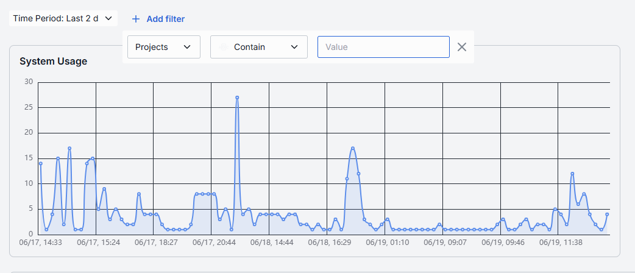The height and width of the screenshot is (273, 635).
Task: Remove the filter row with the X icon
Action: point(462,47)
